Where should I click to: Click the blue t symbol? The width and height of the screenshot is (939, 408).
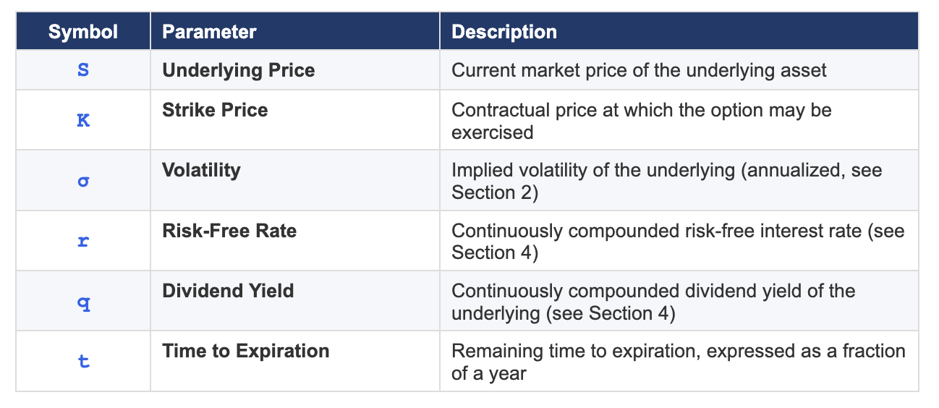(x=83, y=362)
